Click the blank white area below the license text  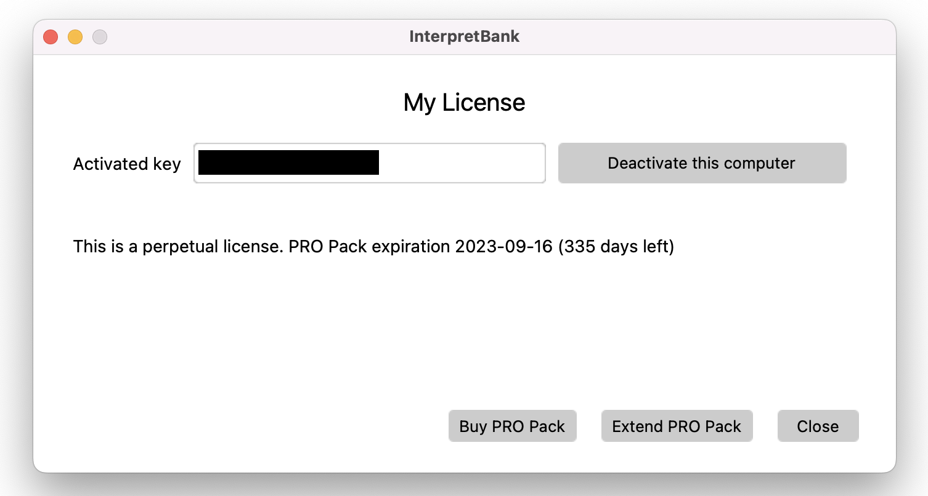370,332
